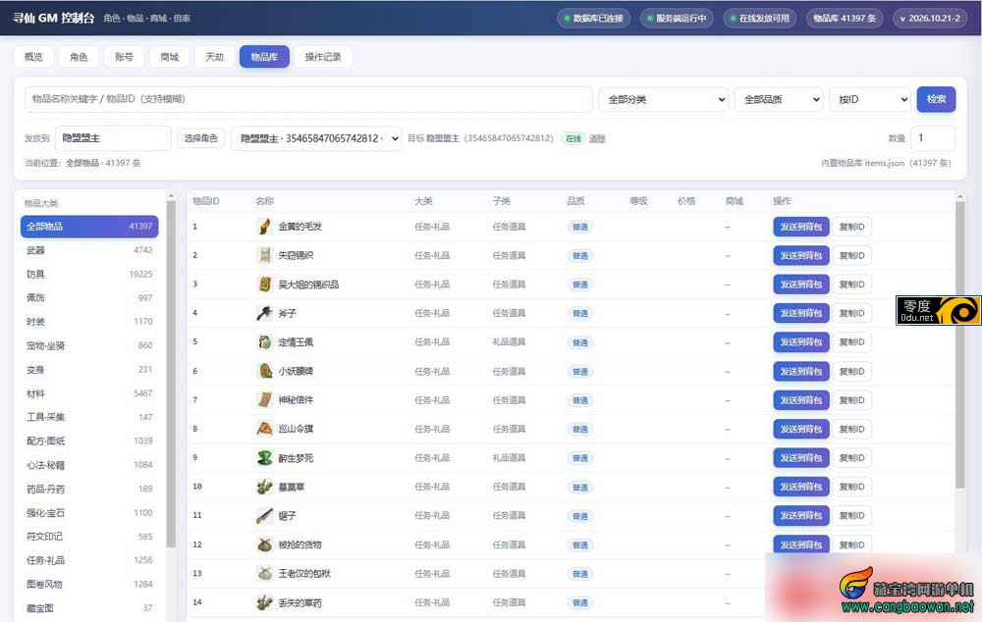Select the 时装 category
This screenshot has height=622, width=982.
89,322
